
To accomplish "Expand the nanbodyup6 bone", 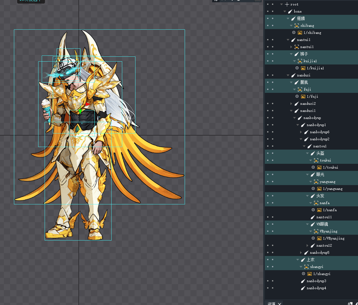I will [x=301, y=132].
